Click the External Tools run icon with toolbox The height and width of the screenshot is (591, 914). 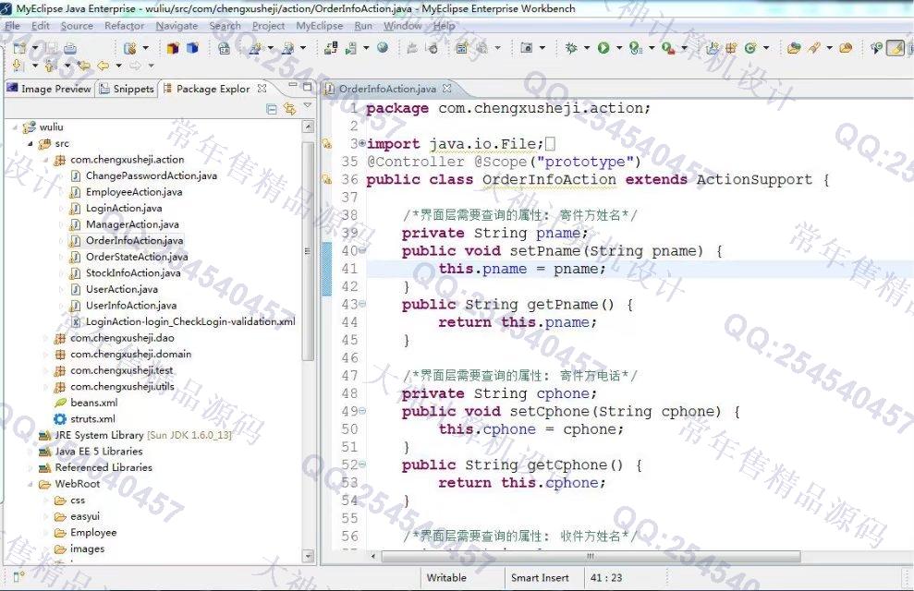point(668,48)
